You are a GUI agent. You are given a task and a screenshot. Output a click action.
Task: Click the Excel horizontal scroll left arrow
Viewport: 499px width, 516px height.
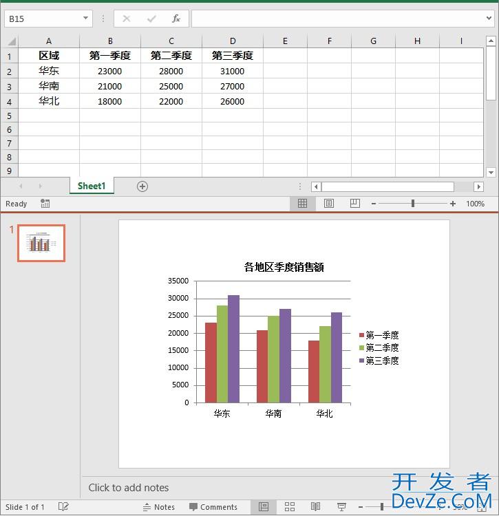tap(316, 186)
